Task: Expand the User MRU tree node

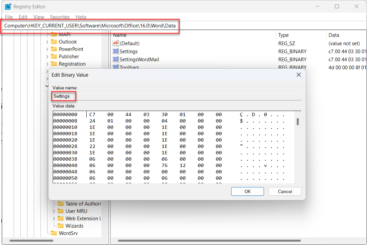Action: point(54,211)
